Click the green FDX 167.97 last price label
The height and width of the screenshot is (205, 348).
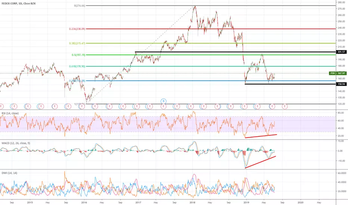click(338, 73)
